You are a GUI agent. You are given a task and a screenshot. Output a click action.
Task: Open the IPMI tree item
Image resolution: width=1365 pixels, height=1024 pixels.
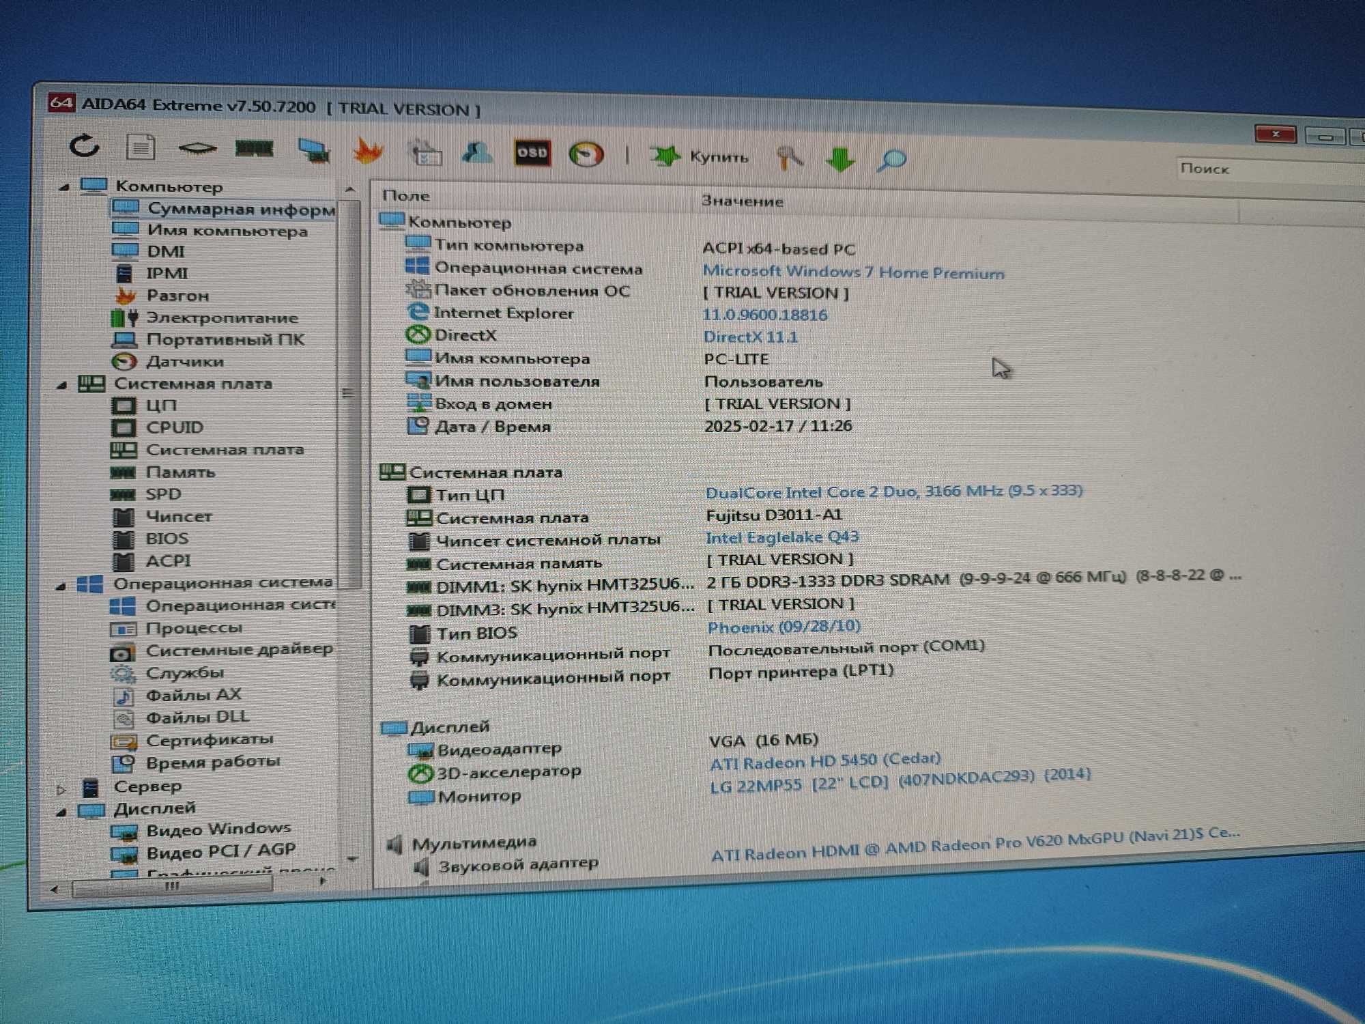pyautogui.click(x=149, y=273)
